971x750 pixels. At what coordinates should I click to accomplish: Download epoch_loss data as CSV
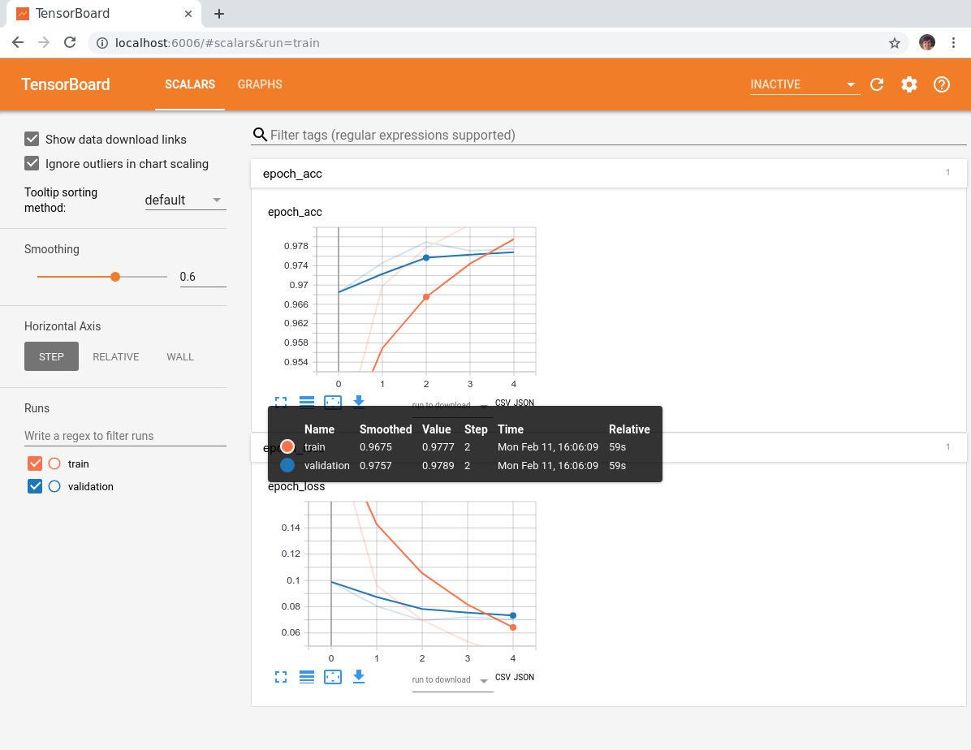coord(503,677)
